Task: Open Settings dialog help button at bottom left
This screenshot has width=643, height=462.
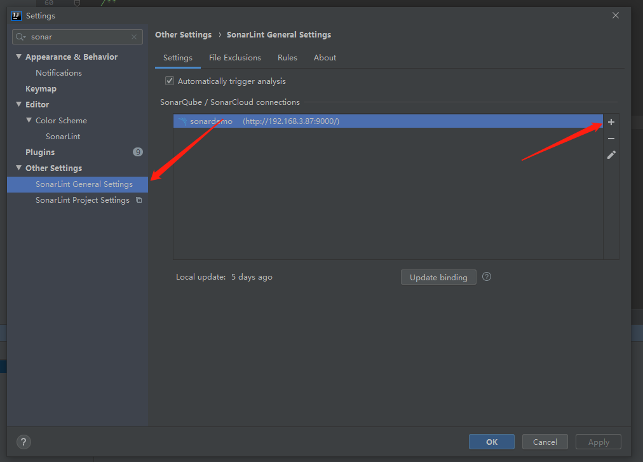Action: [x=24, y=442]
